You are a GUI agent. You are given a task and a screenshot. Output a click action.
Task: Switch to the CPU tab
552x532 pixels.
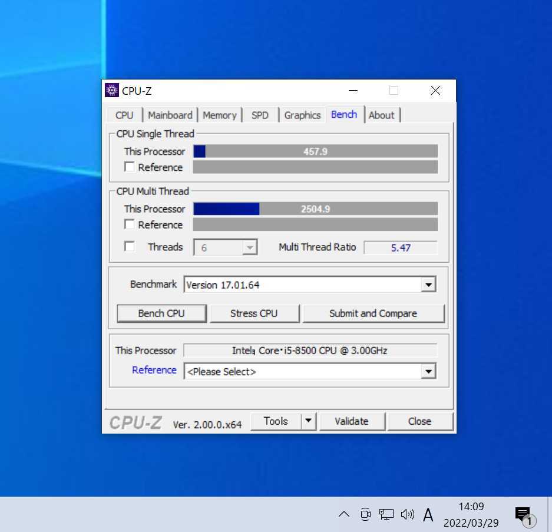click(124, 115)
